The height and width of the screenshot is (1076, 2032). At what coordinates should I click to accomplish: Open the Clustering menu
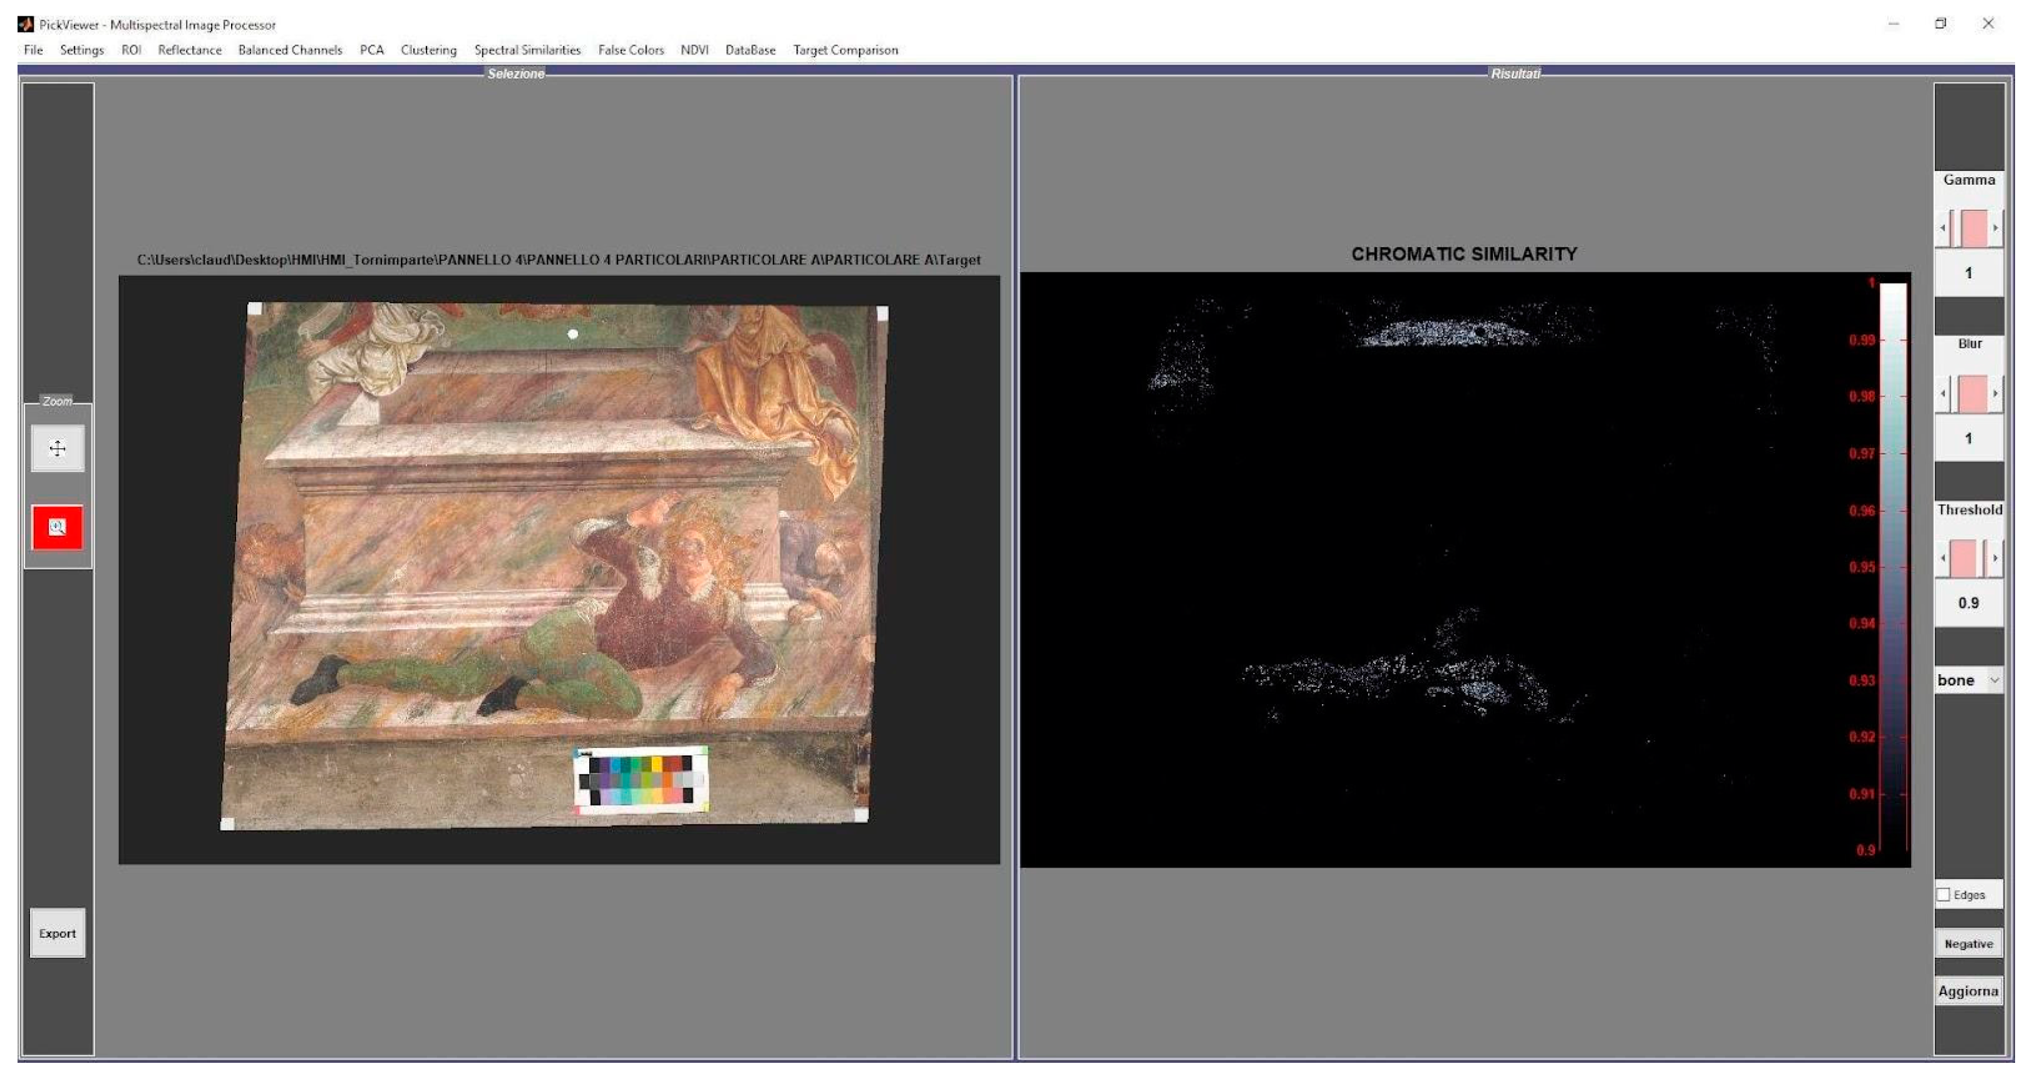(x=428, y=49)
